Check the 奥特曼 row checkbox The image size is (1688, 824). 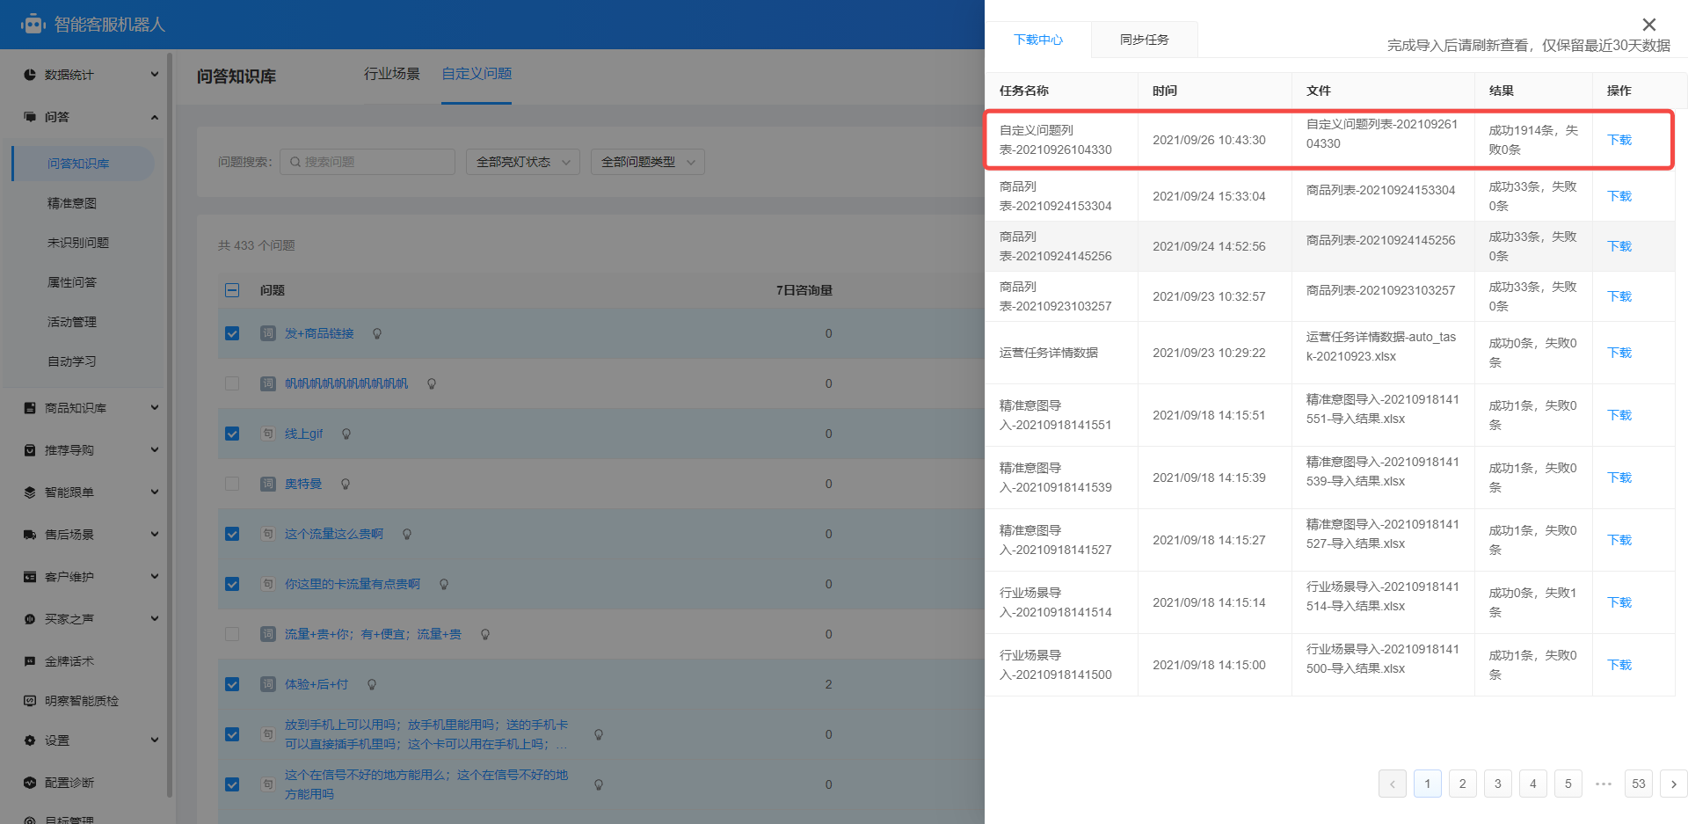pos(232,484)
